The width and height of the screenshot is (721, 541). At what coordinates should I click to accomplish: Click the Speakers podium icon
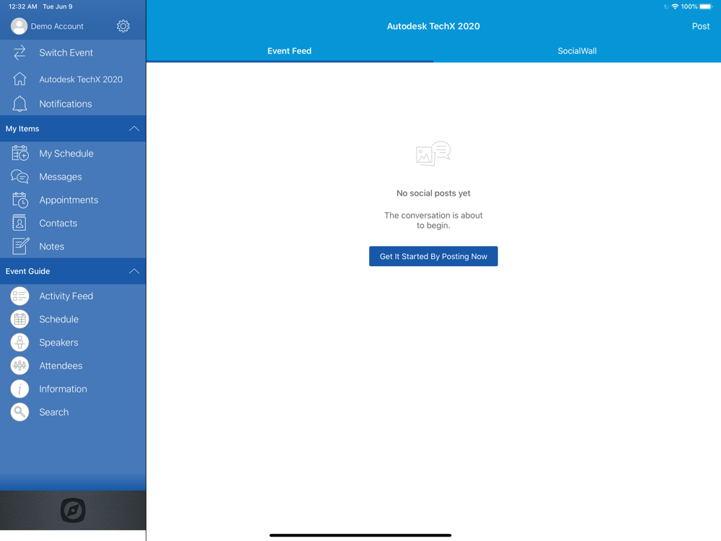pyautogui.click(x=19, y=343)
